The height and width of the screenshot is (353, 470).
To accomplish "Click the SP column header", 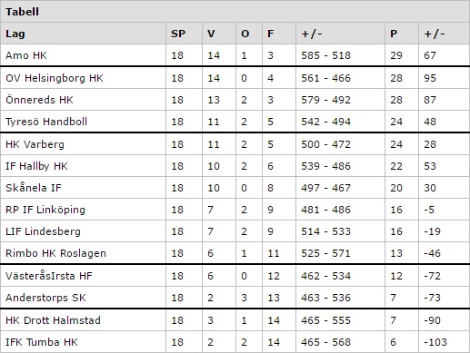I will 178,34.
